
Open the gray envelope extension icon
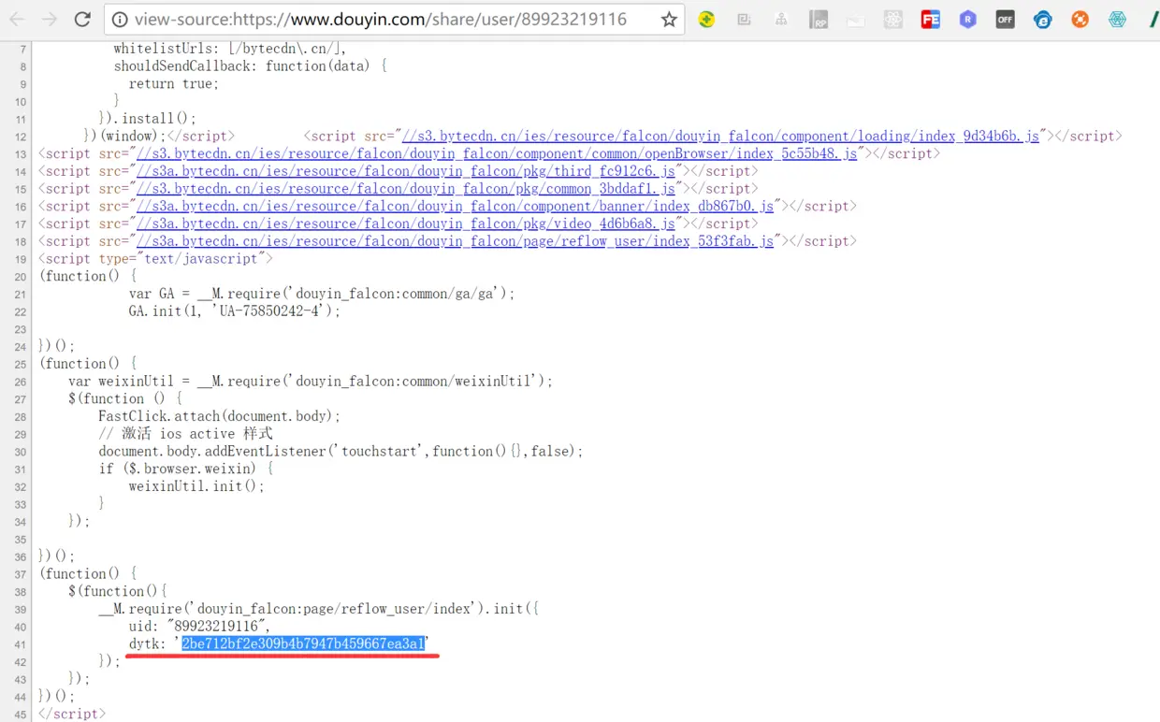click(856, 20)
